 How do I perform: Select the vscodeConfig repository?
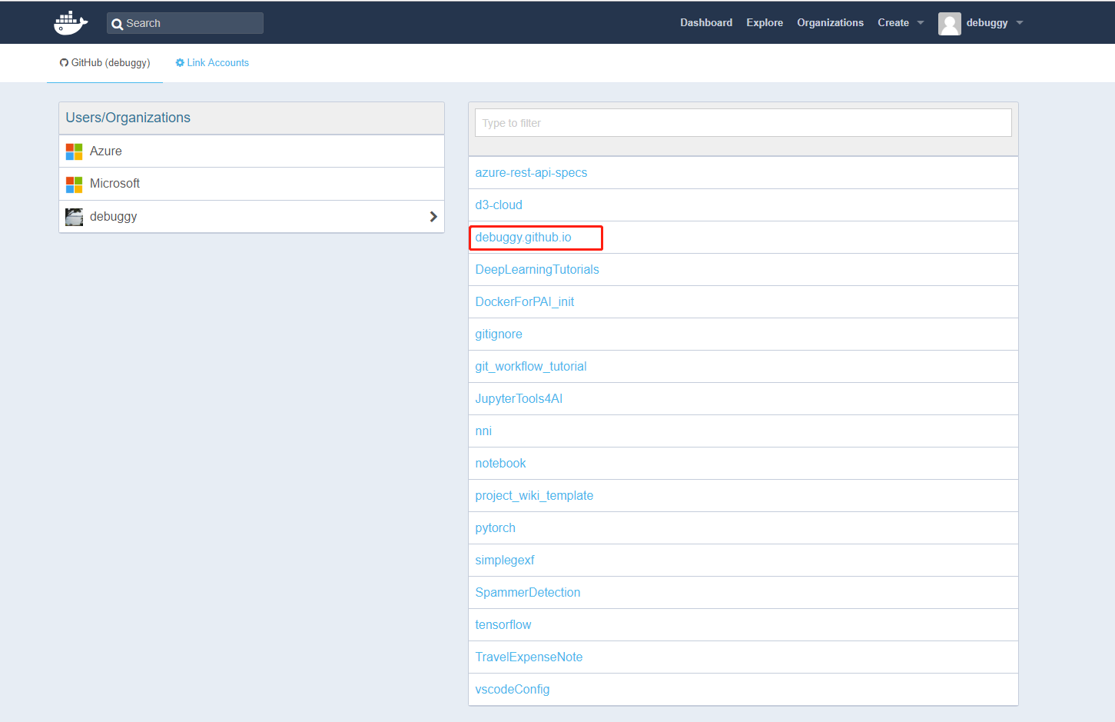(513, 690)
